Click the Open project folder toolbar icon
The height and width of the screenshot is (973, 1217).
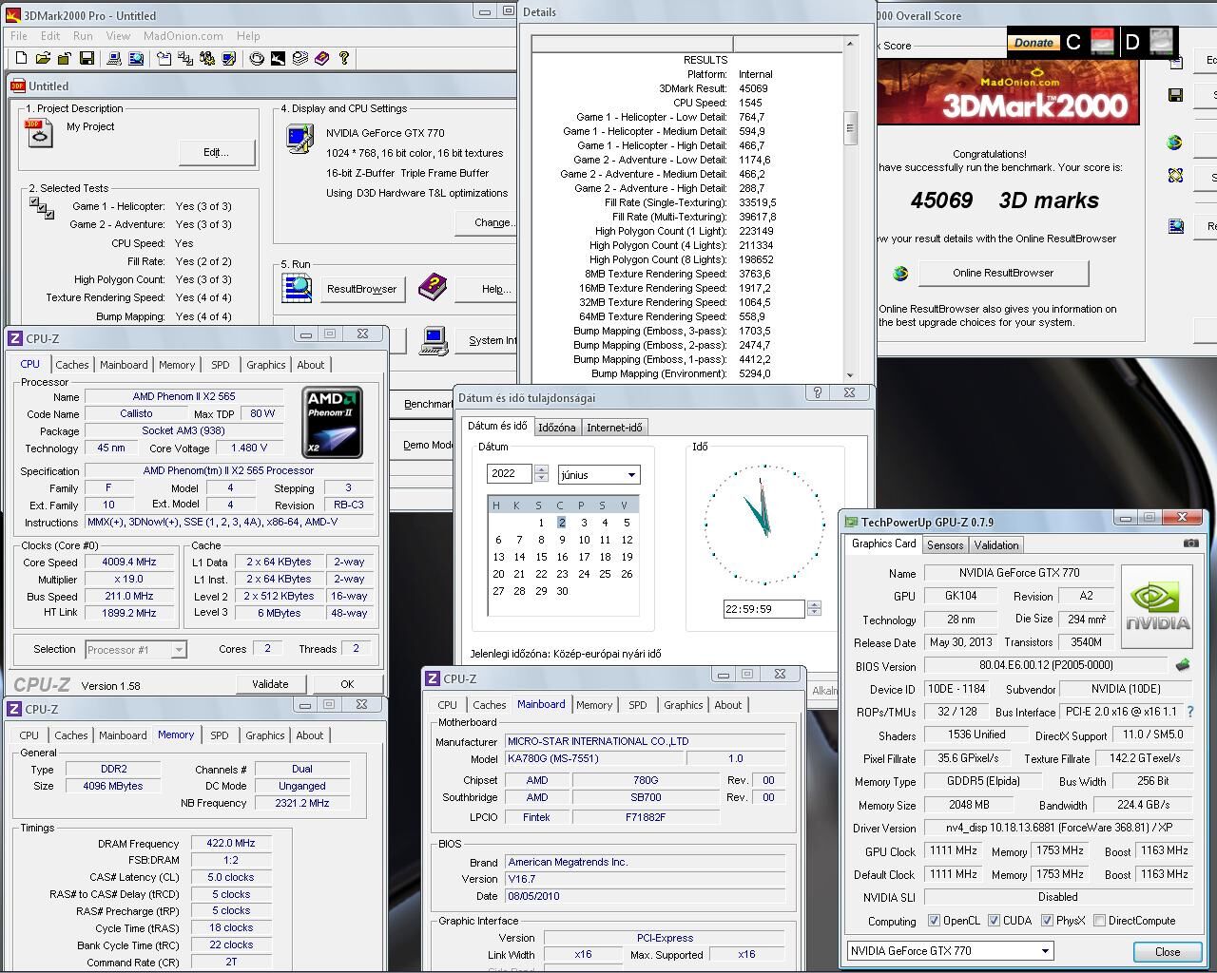point(43,59)
